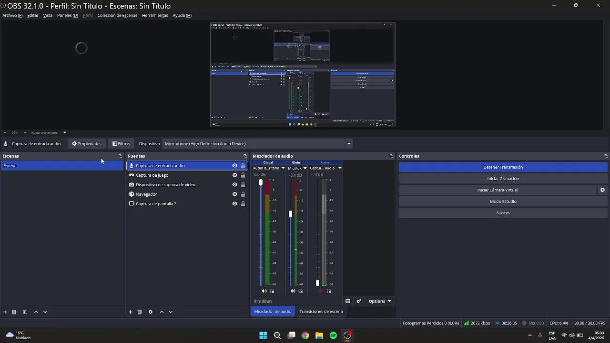The height and width of the screenshot is (343, 610).
Task: Lock Navegador source
Action: click(x=243, y=194)
